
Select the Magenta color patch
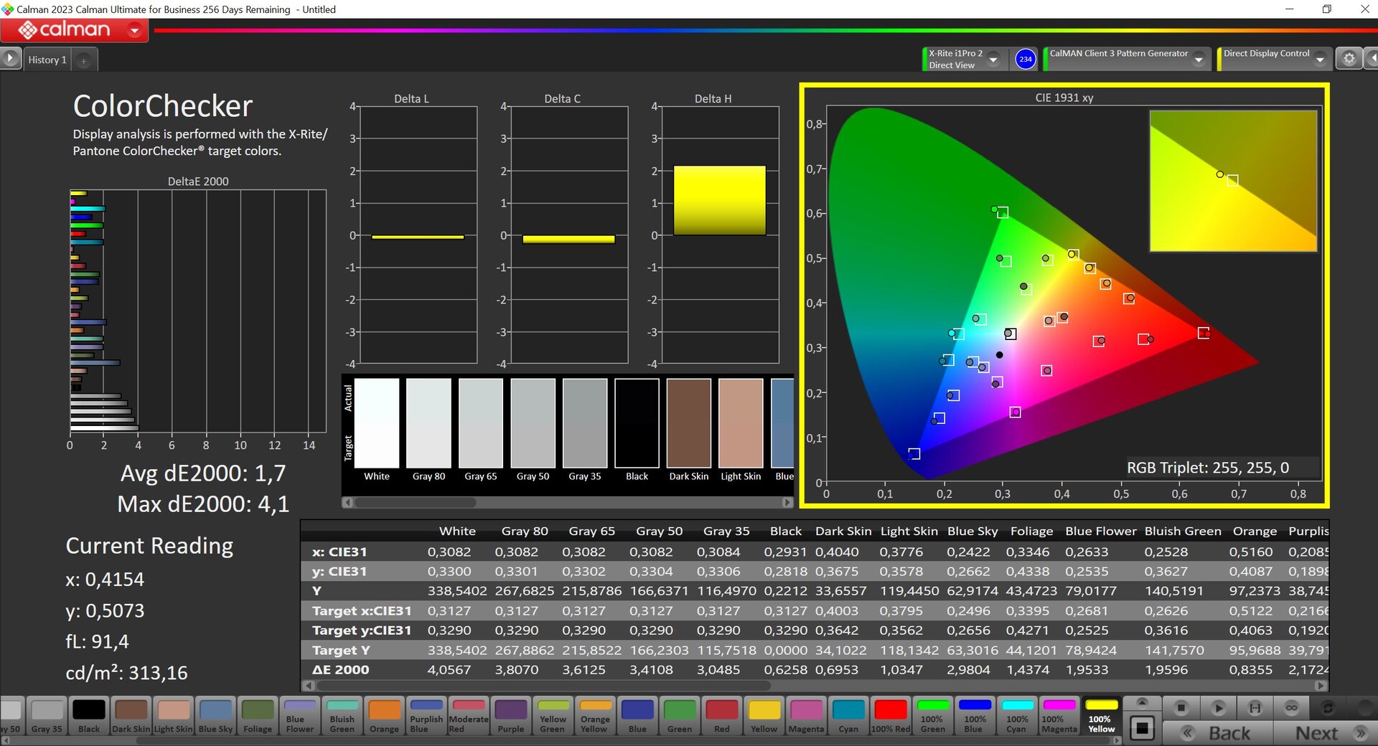click(x=806, y=716)
